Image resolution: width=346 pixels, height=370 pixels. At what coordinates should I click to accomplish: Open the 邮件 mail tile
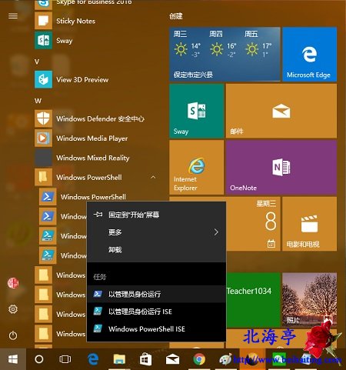[281, 111]
